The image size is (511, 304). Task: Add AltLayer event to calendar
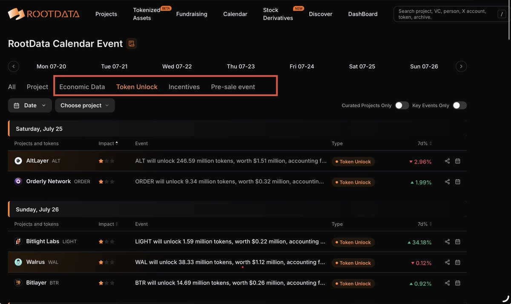(x=458, y=161)
